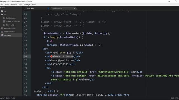
Task: Click the CRLF line ending selector
Action: click(172, 98)
